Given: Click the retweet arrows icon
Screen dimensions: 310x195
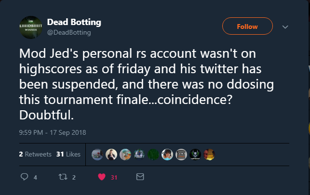Looking at the screenshot, I should click(63, 177).
